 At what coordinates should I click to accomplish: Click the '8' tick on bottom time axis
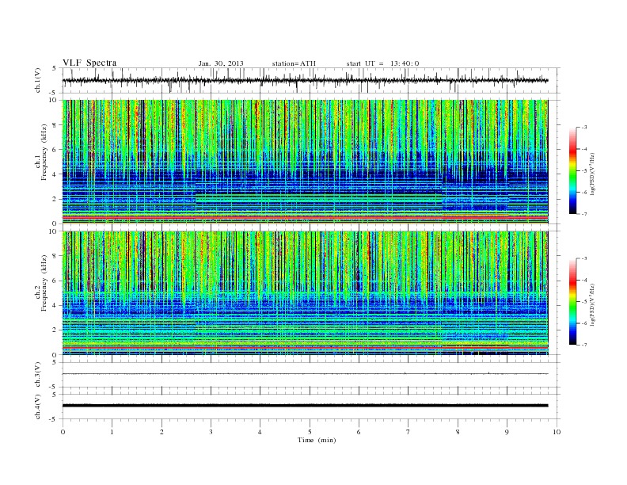[x=458, y=432]
